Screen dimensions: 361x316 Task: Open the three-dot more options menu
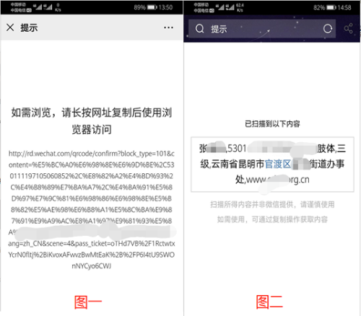(168, 27)
